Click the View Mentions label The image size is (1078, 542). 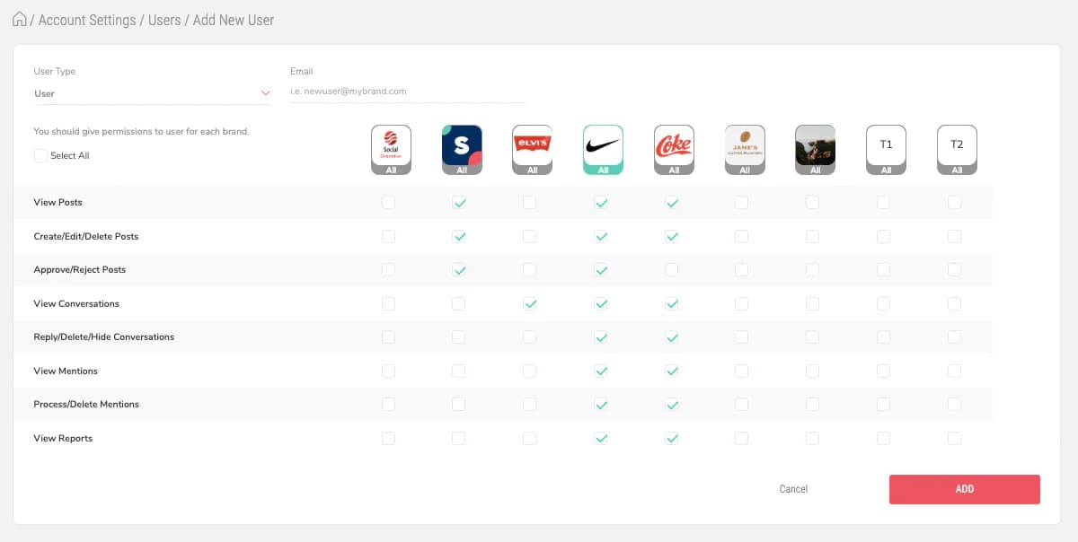click(66, 372)
